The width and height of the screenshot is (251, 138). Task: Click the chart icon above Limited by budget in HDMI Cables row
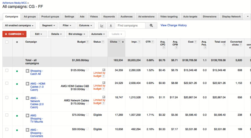coord(104,83)
